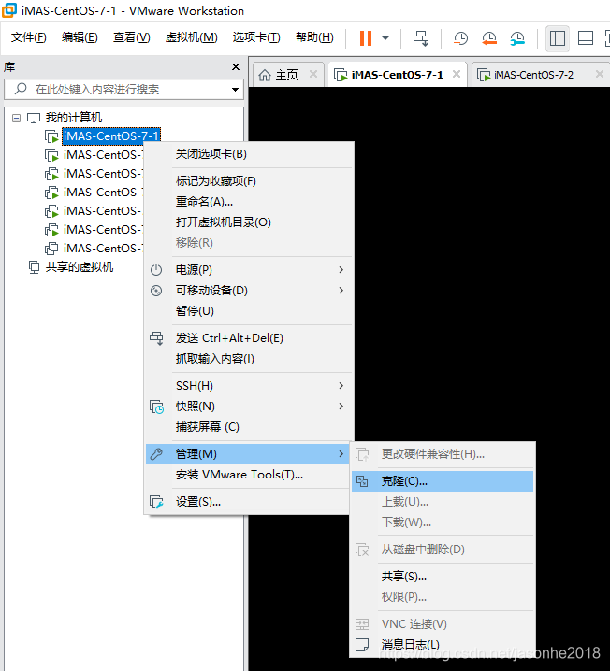610x671 pixels.
Task: Choose 关闭选项卡(B) in the context menu
Action: (250, 154)
